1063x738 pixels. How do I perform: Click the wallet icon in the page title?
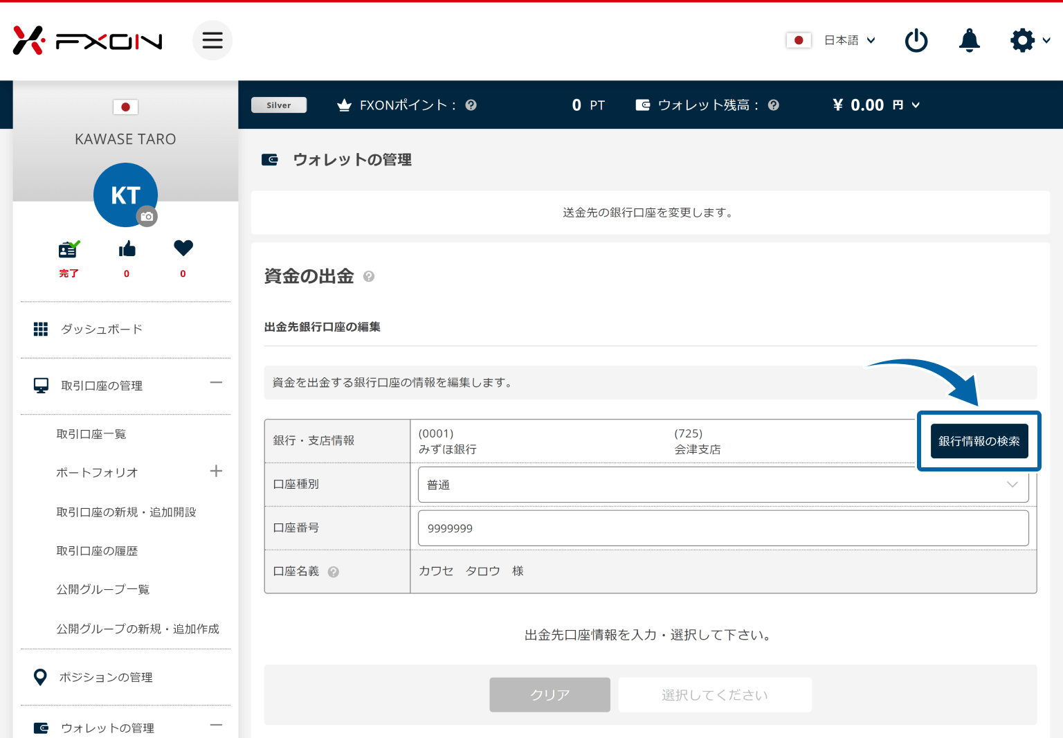269,160
